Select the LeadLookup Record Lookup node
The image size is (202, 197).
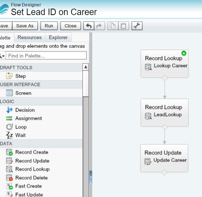[x=165, y=112]
